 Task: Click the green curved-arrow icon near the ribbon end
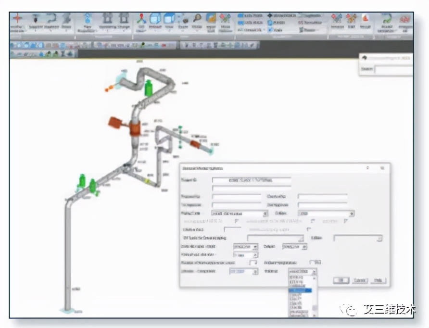387,19
